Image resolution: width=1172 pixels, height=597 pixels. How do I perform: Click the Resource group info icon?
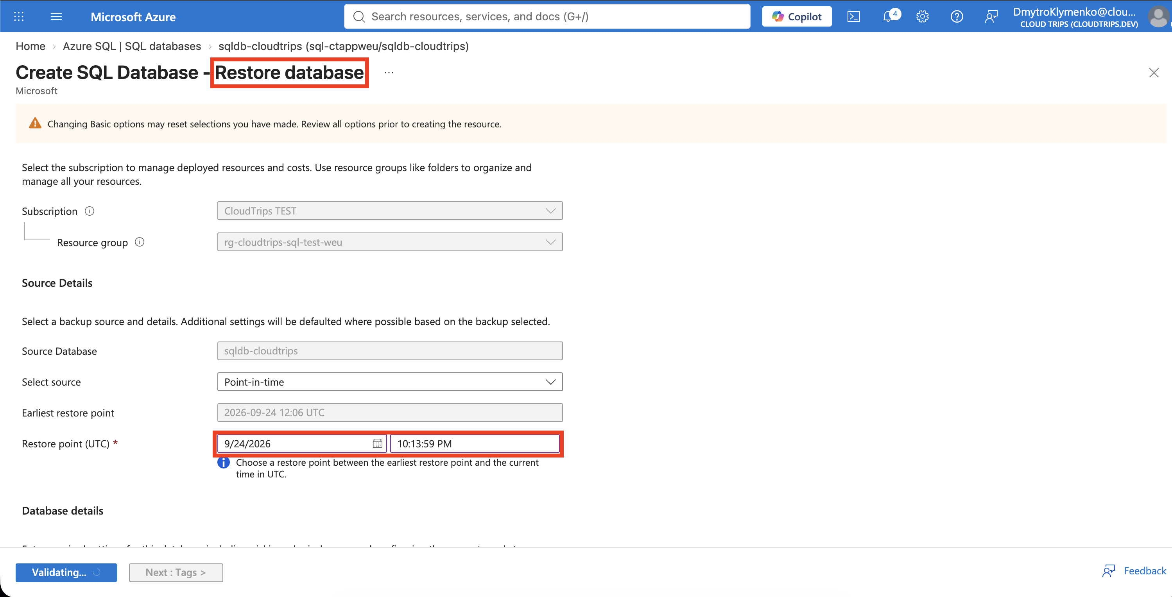tap(140, 242)
